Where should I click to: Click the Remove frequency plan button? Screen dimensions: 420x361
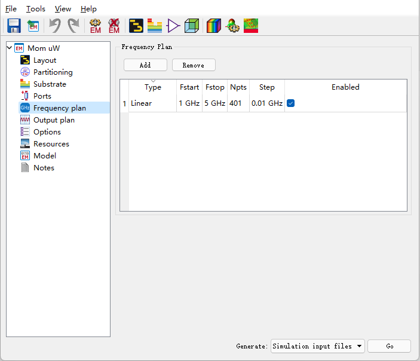[x=194, y=65]
